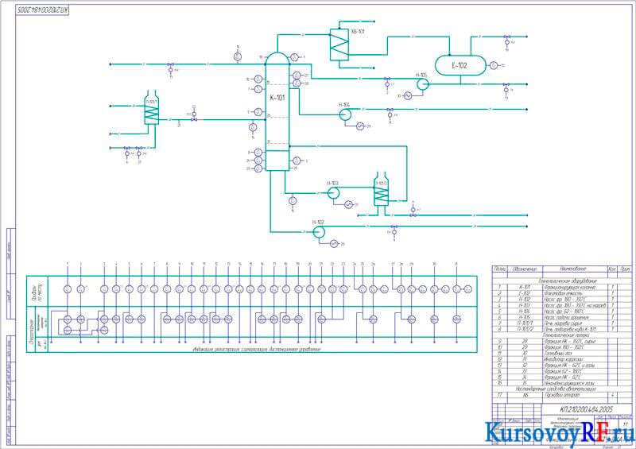Select the E-102 cell in the specification table
This screenshot has width=636, height=449.
[525, 293]
